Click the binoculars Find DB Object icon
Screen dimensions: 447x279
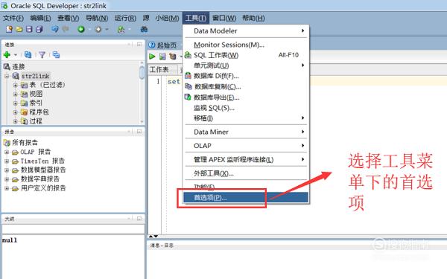tap(144, 29)
